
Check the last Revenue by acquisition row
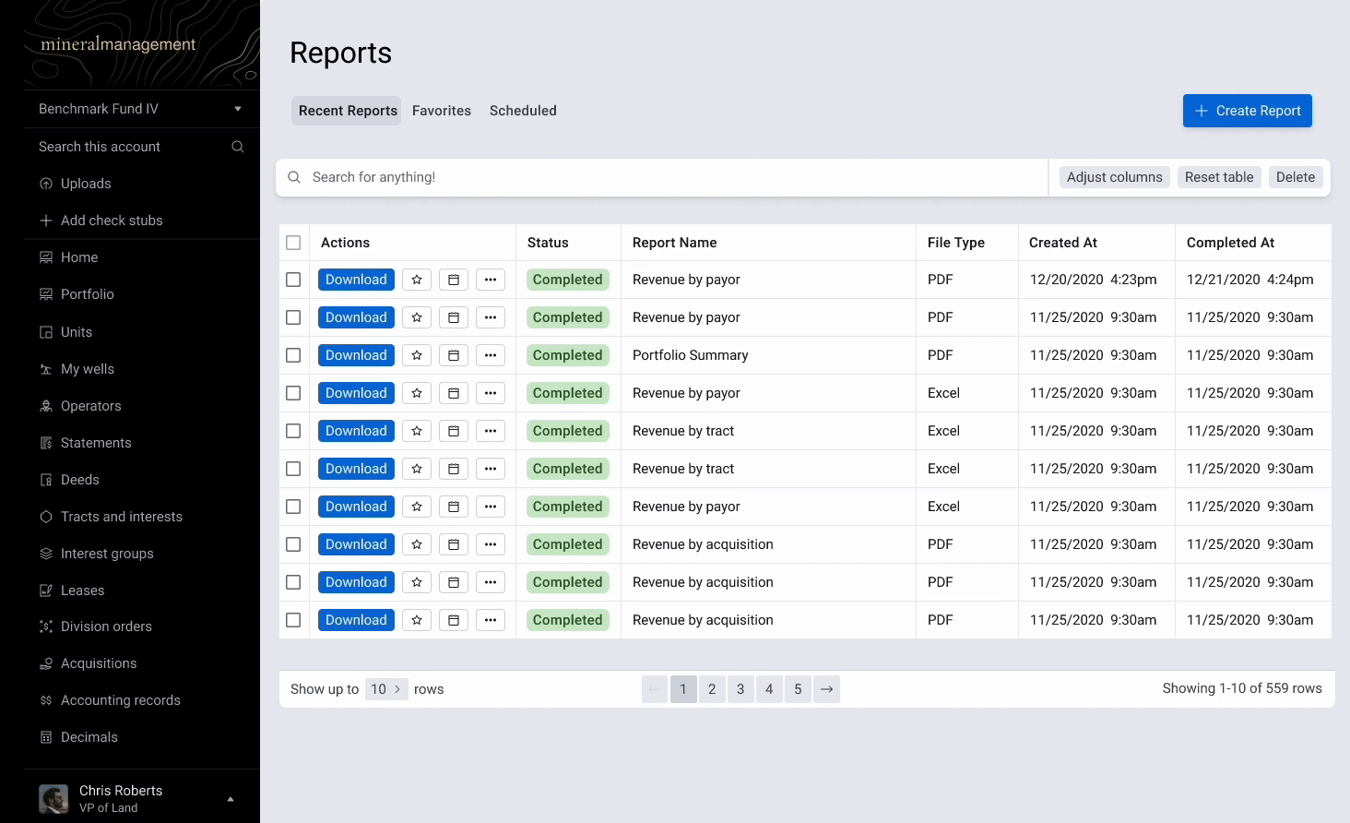[x=293, y=620]
